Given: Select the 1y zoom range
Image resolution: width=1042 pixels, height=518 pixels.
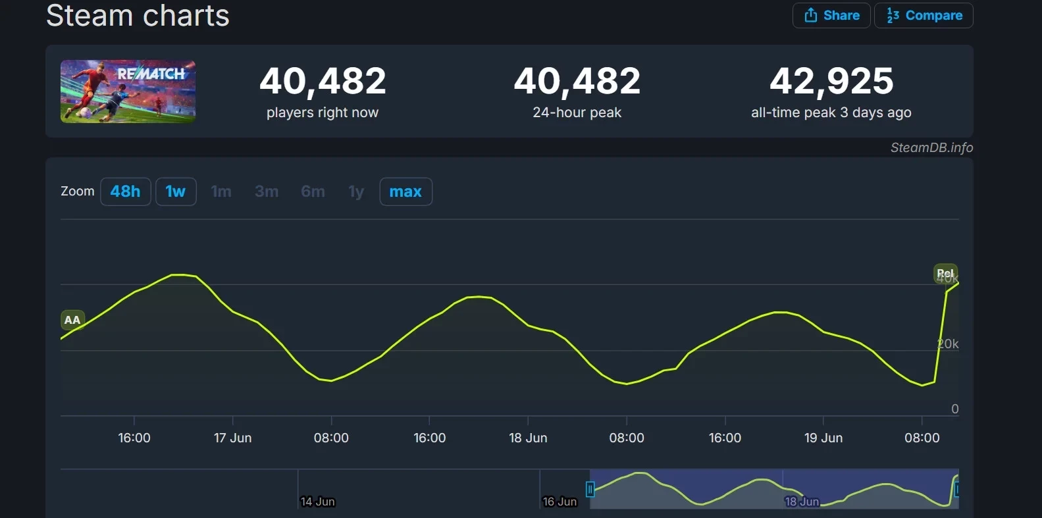Looking at the screenshot, I should (356, 192).
